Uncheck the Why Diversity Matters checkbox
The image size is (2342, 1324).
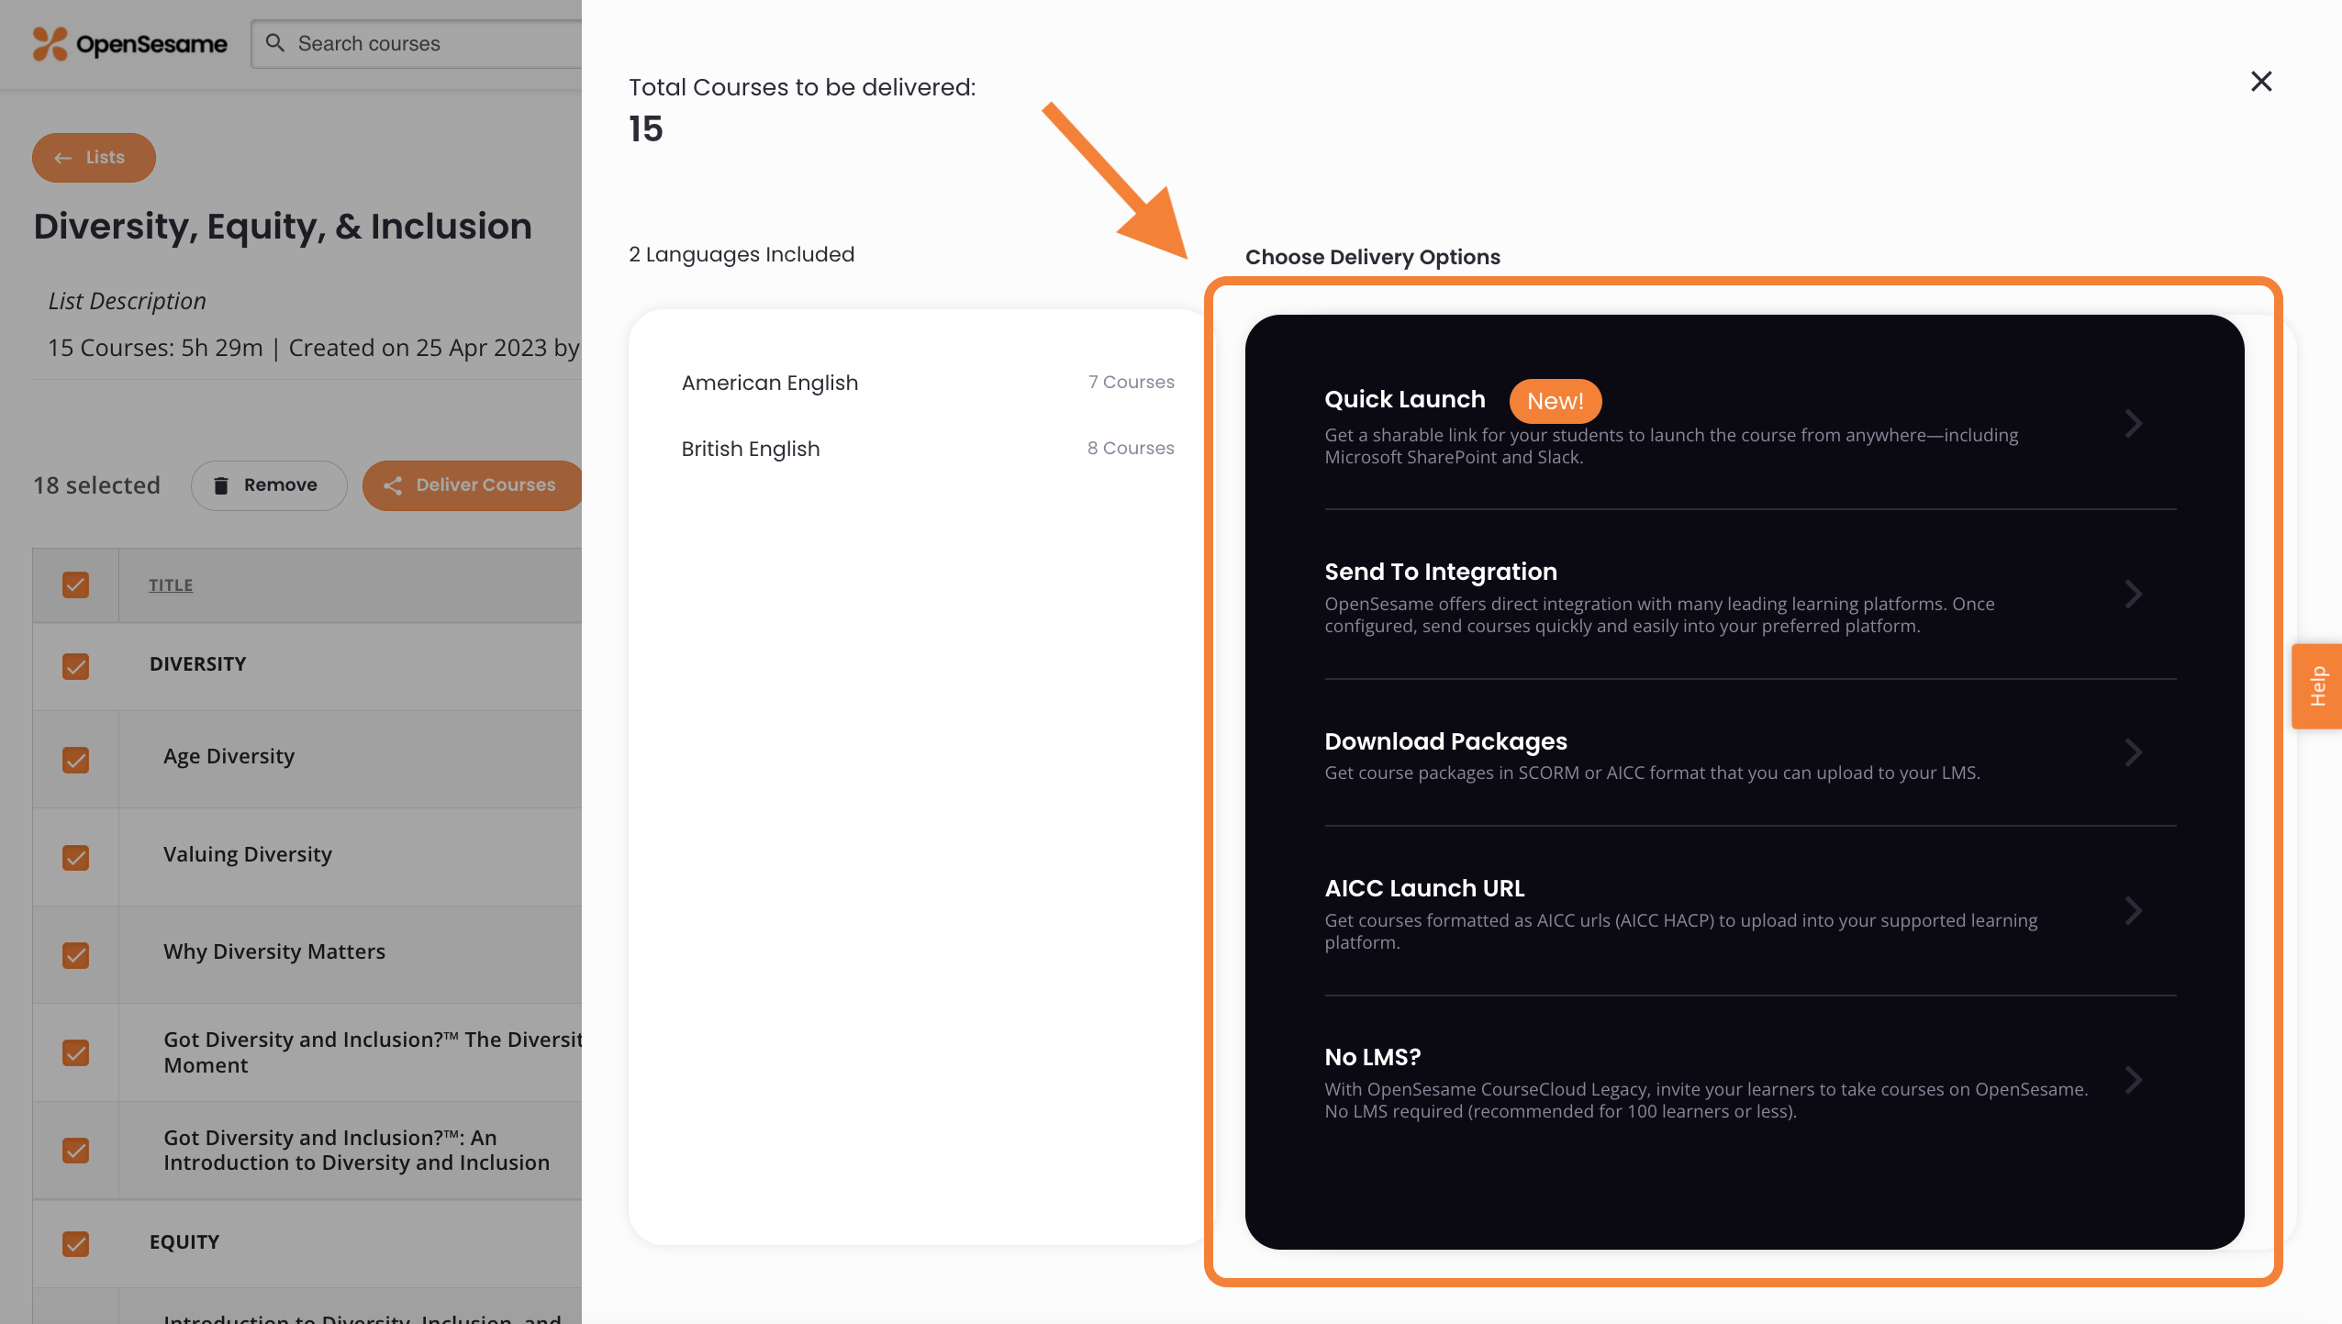[76, 955]
